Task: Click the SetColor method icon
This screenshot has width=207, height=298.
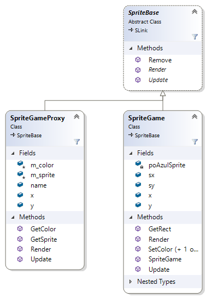Action: click(138, 249)
